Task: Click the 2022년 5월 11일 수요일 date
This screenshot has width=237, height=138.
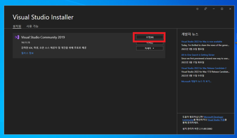Action: [x=193, y=76]
